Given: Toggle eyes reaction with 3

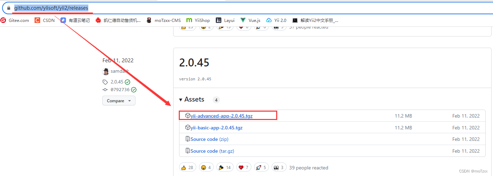Looking at the screenshot, I should (279, 168).
